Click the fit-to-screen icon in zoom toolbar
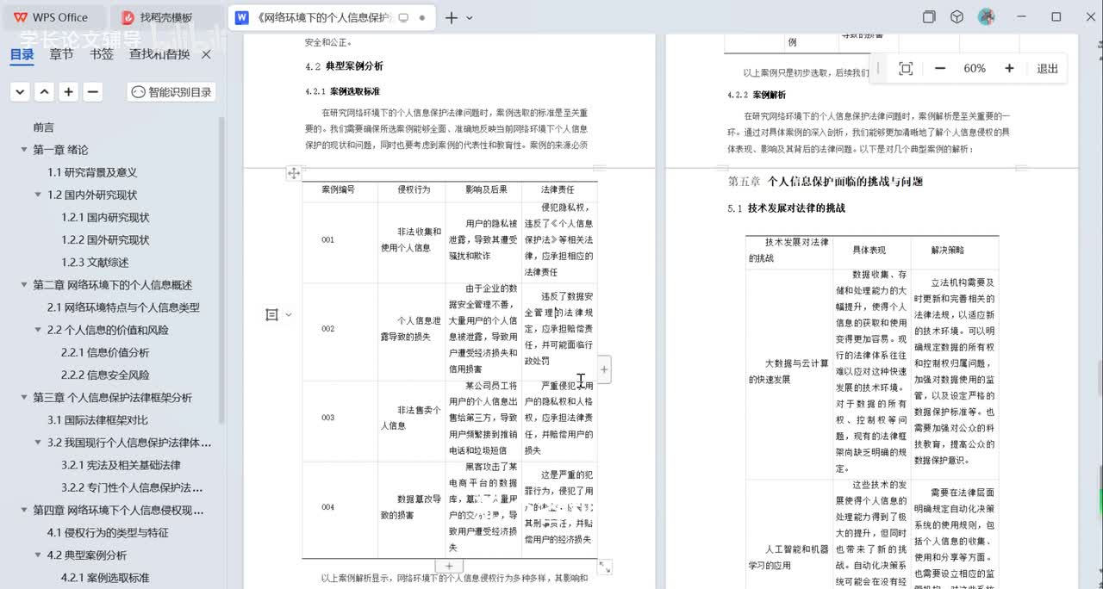1103x589 pixels. pos(906,69)
